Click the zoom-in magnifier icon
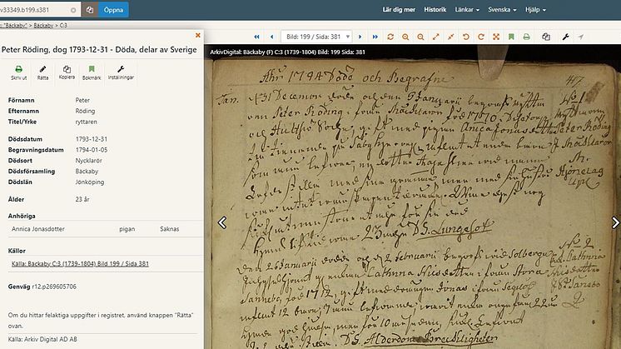The height and width of the screenshot is (349, 621). [x=405, y=37]
